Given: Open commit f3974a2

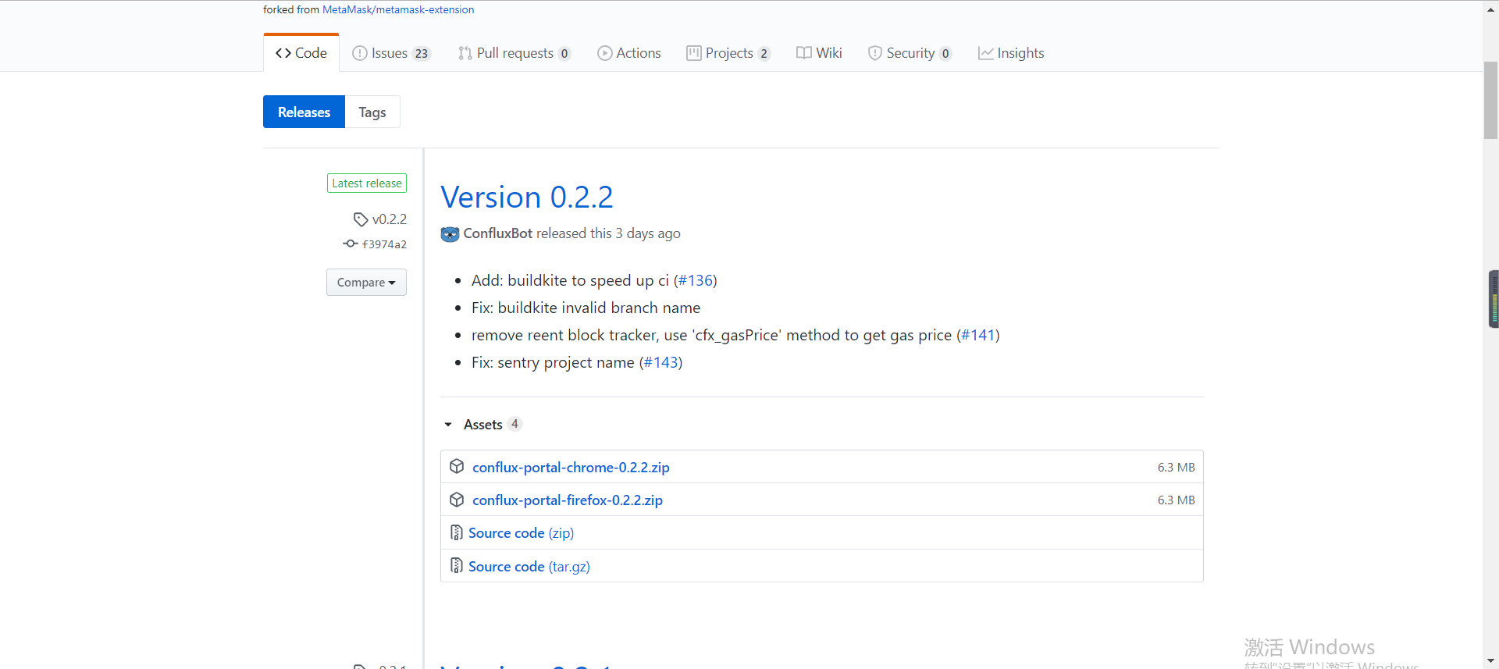Looking at the screenshot, I should point(384,244).
